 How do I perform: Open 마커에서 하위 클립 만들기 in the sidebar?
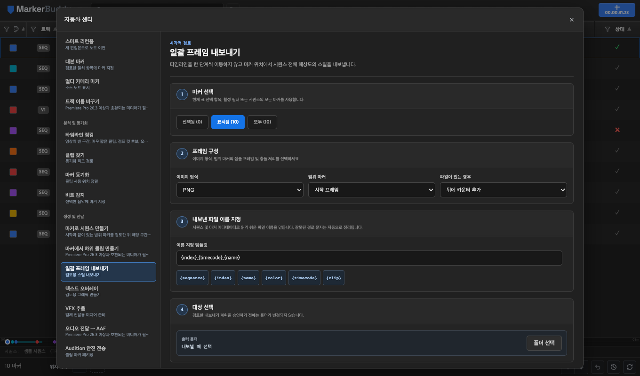click(x=108, y=251)
